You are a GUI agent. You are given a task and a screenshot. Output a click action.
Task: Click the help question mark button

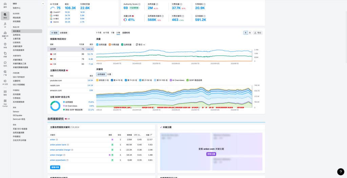click(341, 172)
